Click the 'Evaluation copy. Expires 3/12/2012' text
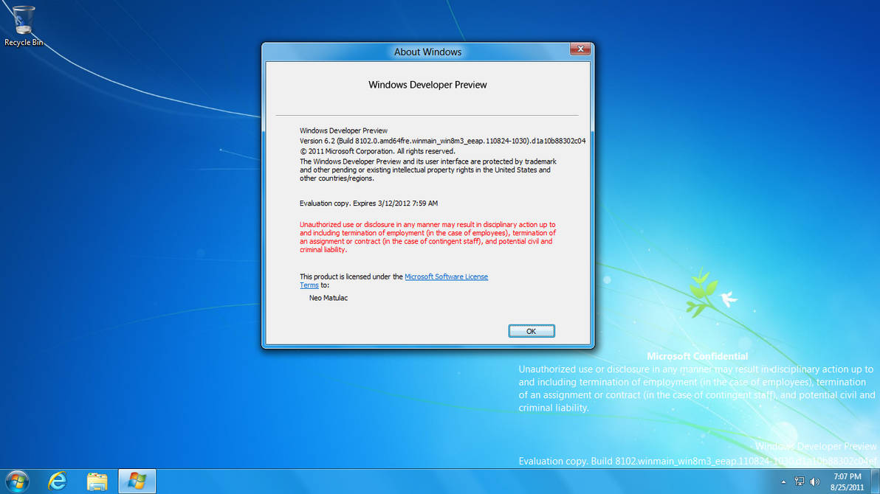 pyautogui.click(x=368, y=203)
